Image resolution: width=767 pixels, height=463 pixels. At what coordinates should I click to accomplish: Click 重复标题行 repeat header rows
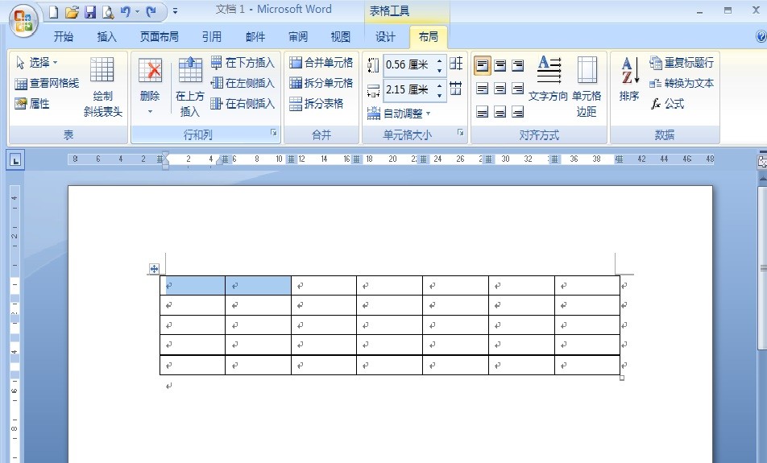click(x=682, y=63)
